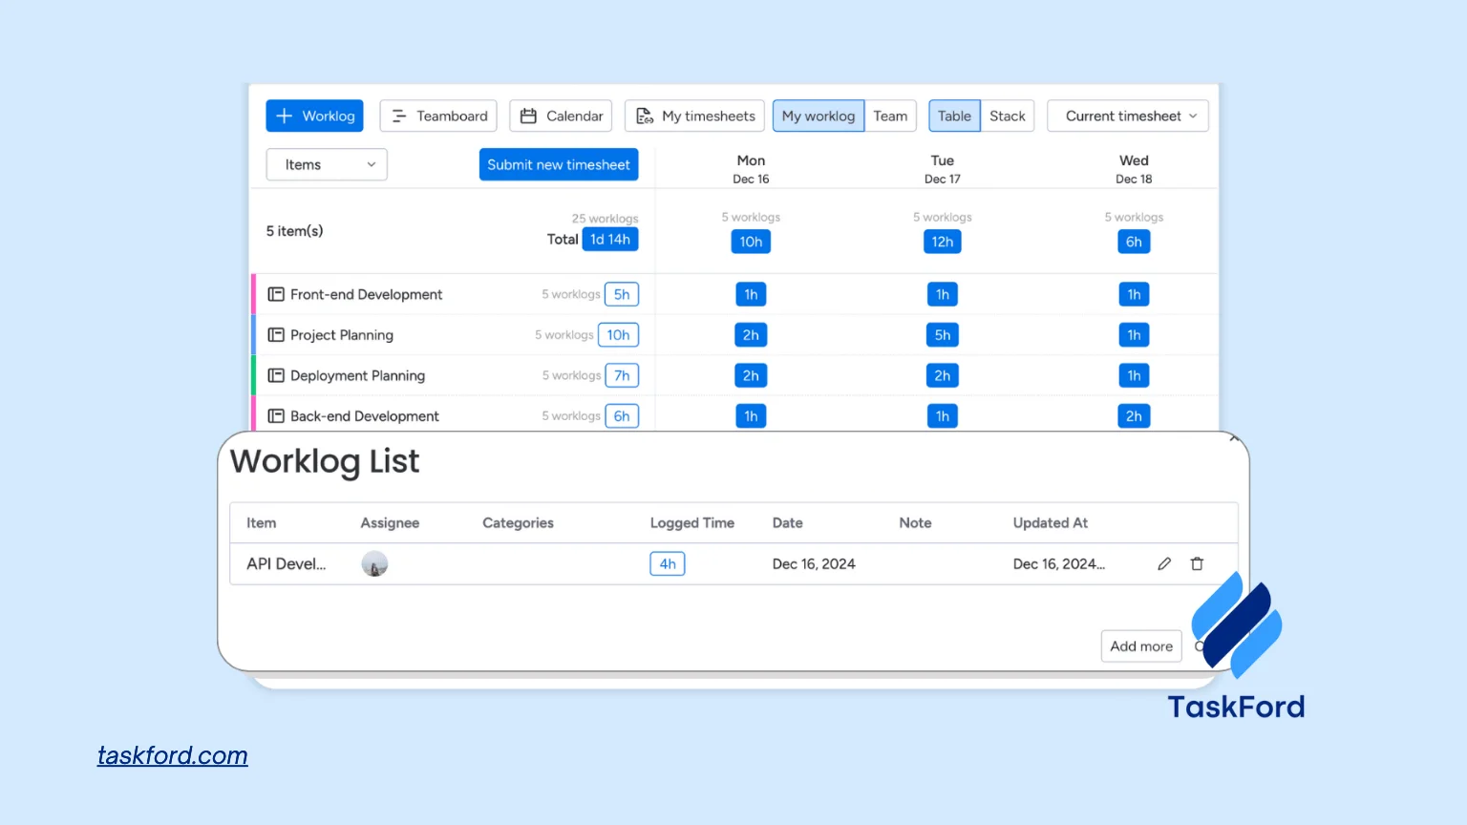Select the Table layout view
The image size is (1467, 825).
tap(953, 116)
